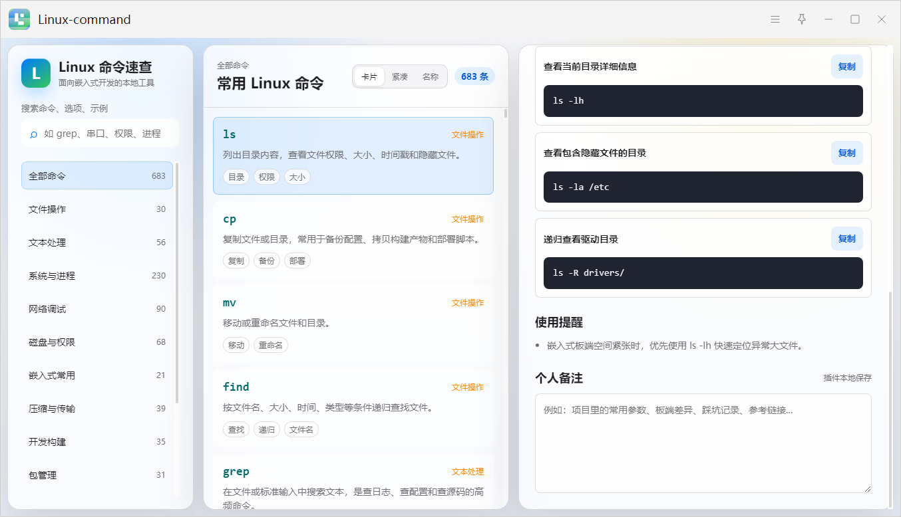This screenshot has height=517, width=901.
Task: Click the ls -la /etc code block
Action: click(703, 187)
